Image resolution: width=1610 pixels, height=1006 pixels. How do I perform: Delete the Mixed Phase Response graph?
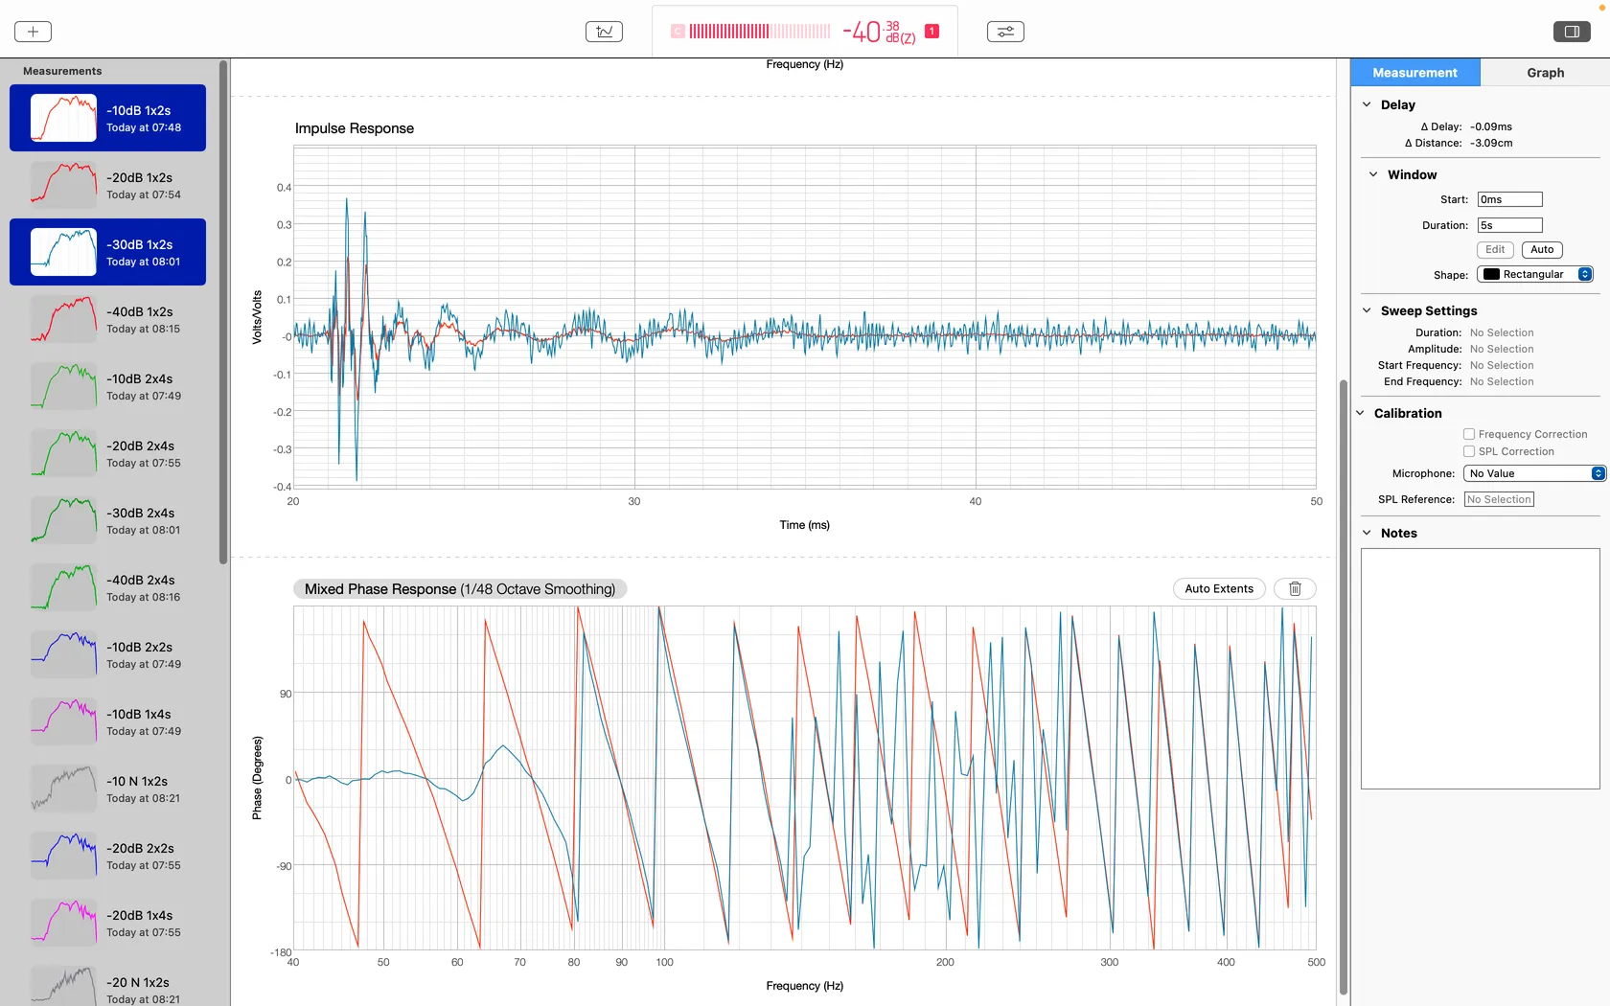1295,589
